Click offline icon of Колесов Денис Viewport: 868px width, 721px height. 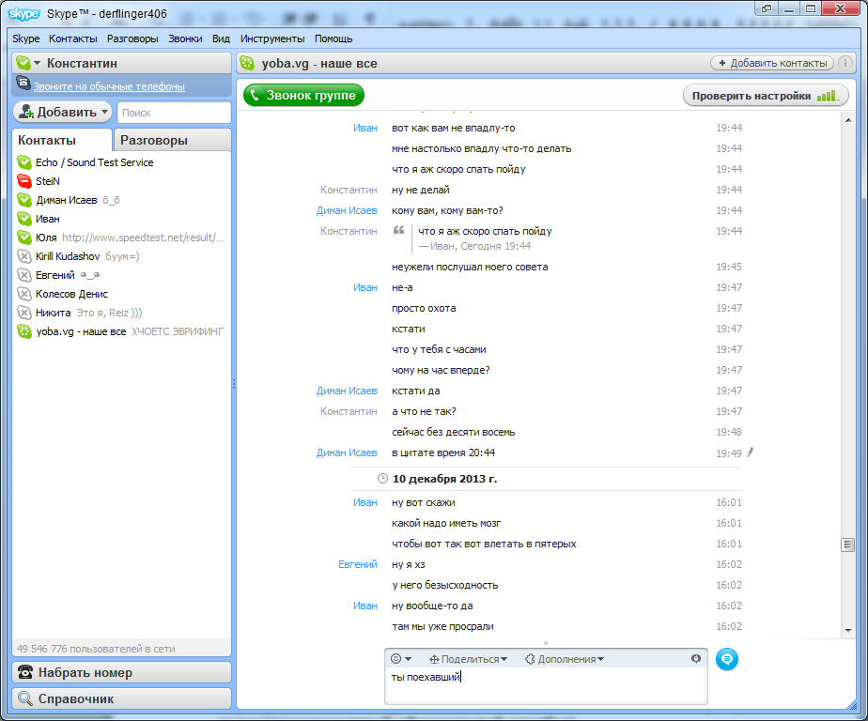click(24, 294)
